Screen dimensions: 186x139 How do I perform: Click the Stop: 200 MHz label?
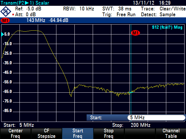tap(131, 125)
